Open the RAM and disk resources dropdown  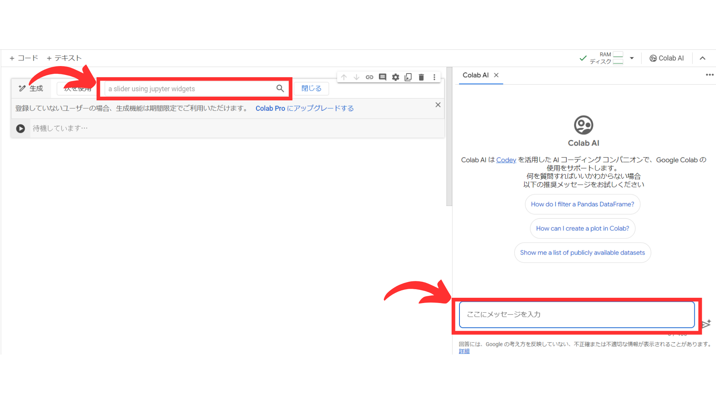click(x=632, y=58)
